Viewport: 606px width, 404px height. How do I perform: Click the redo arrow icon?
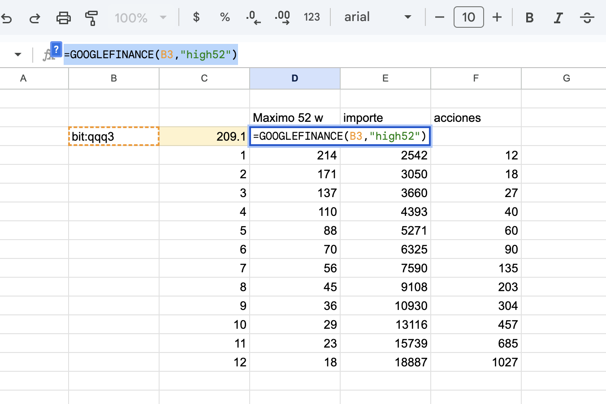pos(35,18)
